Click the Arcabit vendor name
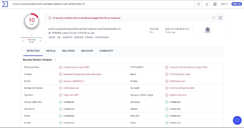Image resolution: width=244 pixels, height=128 pixels. (27, 123)
